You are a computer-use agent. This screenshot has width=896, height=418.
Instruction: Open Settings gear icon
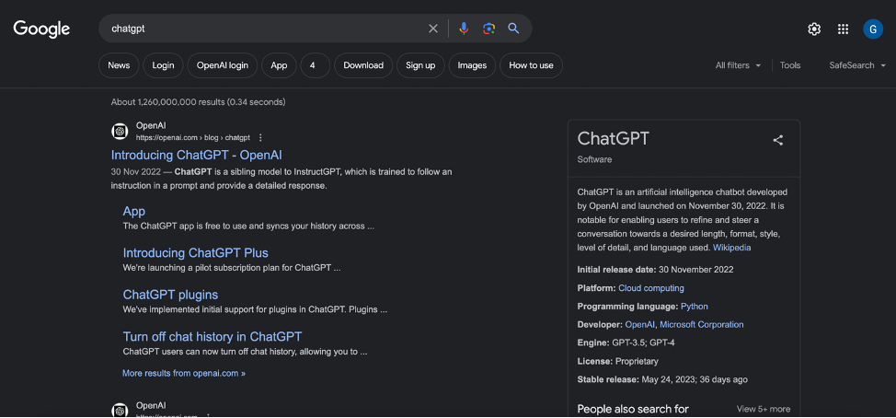point(814,29)
